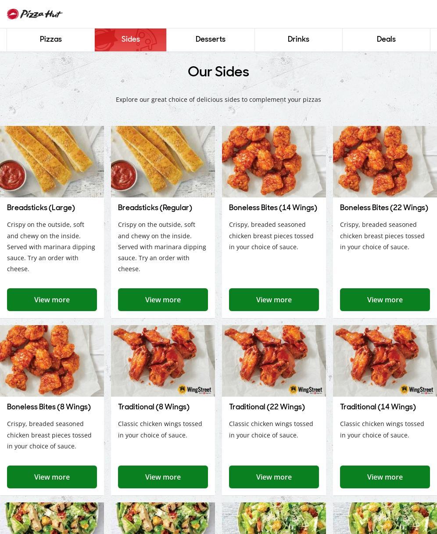Image resolution: width=437 pixels, height=534 pixels.
Task: Click the Boneless Bites (14 Wings) photo
Action: (x=274, y=161)
